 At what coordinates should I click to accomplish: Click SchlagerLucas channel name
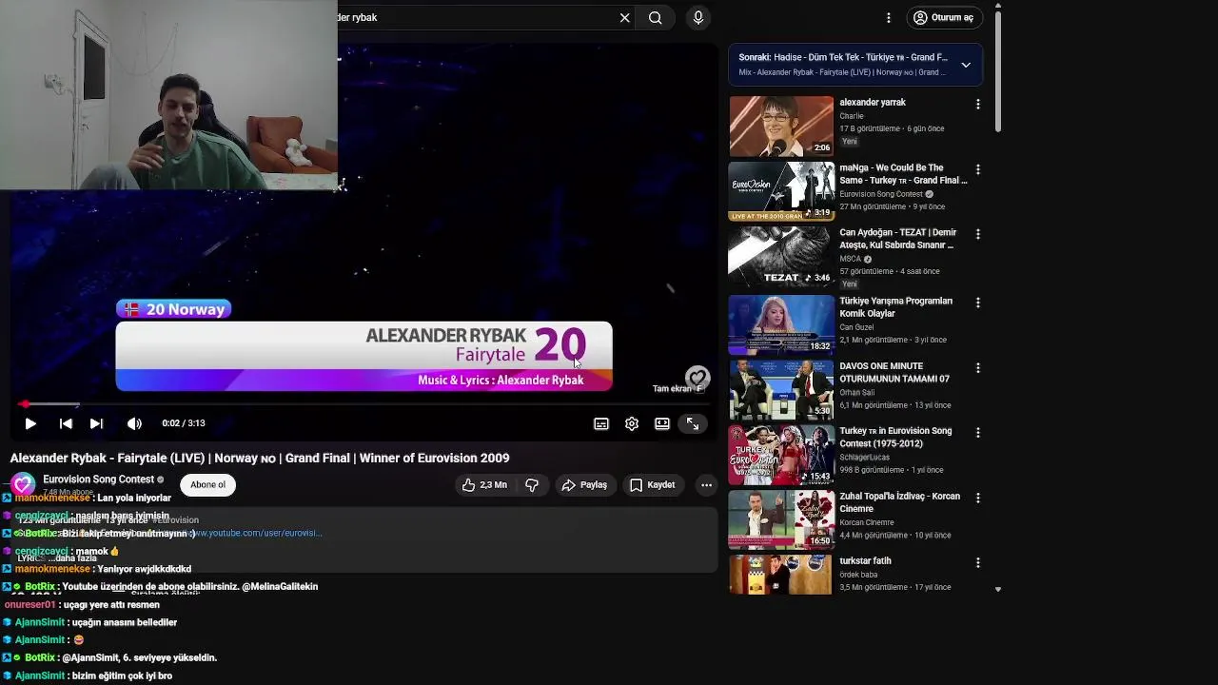click(866, 458)
